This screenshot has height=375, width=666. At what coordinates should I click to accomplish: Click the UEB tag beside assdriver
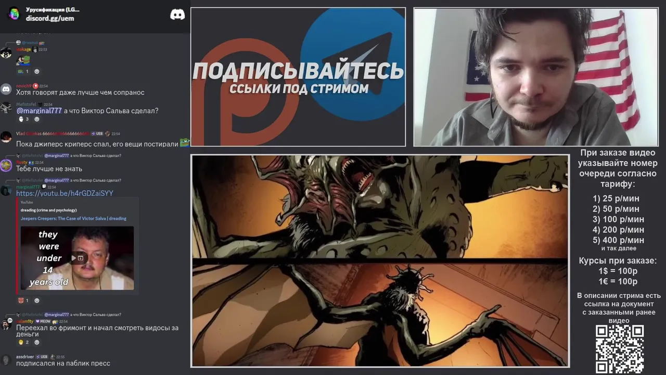tap(42, 357)
